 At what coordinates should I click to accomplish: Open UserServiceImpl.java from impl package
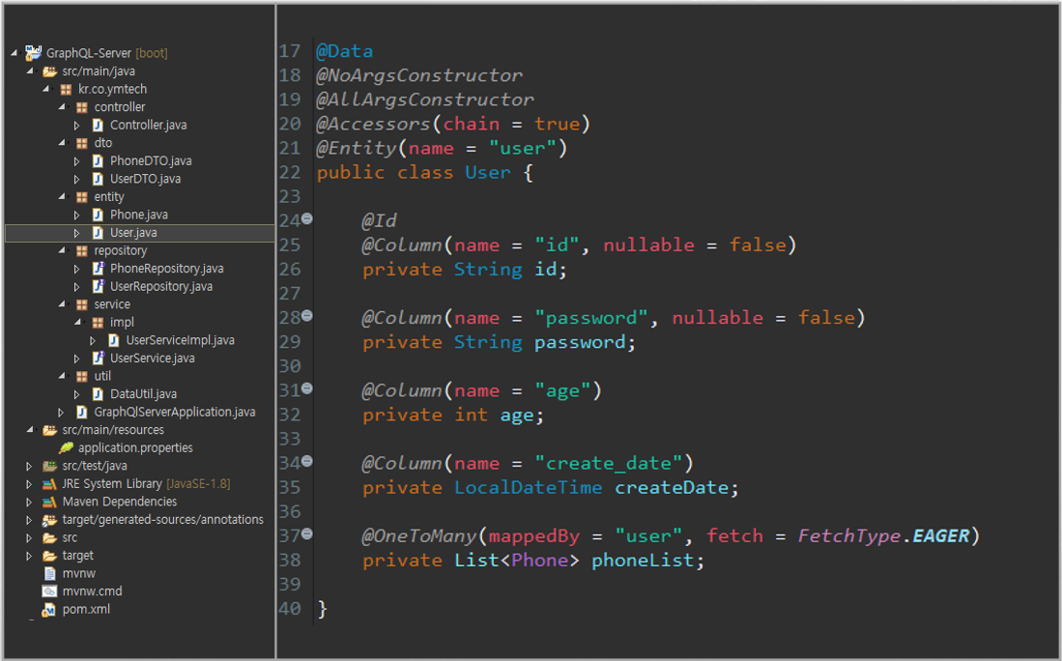click(180, 340)
